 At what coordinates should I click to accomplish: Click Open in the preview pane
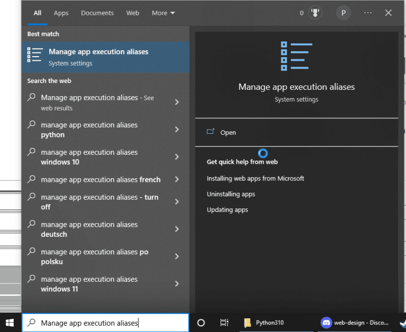[x=228, y=133]
